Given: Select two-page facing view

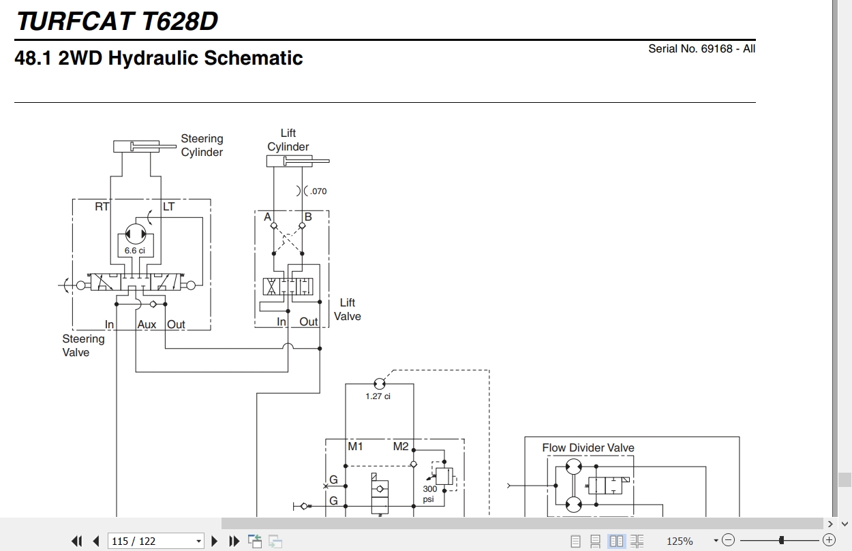Looking at the screenshot, I should tap(617, 541).
